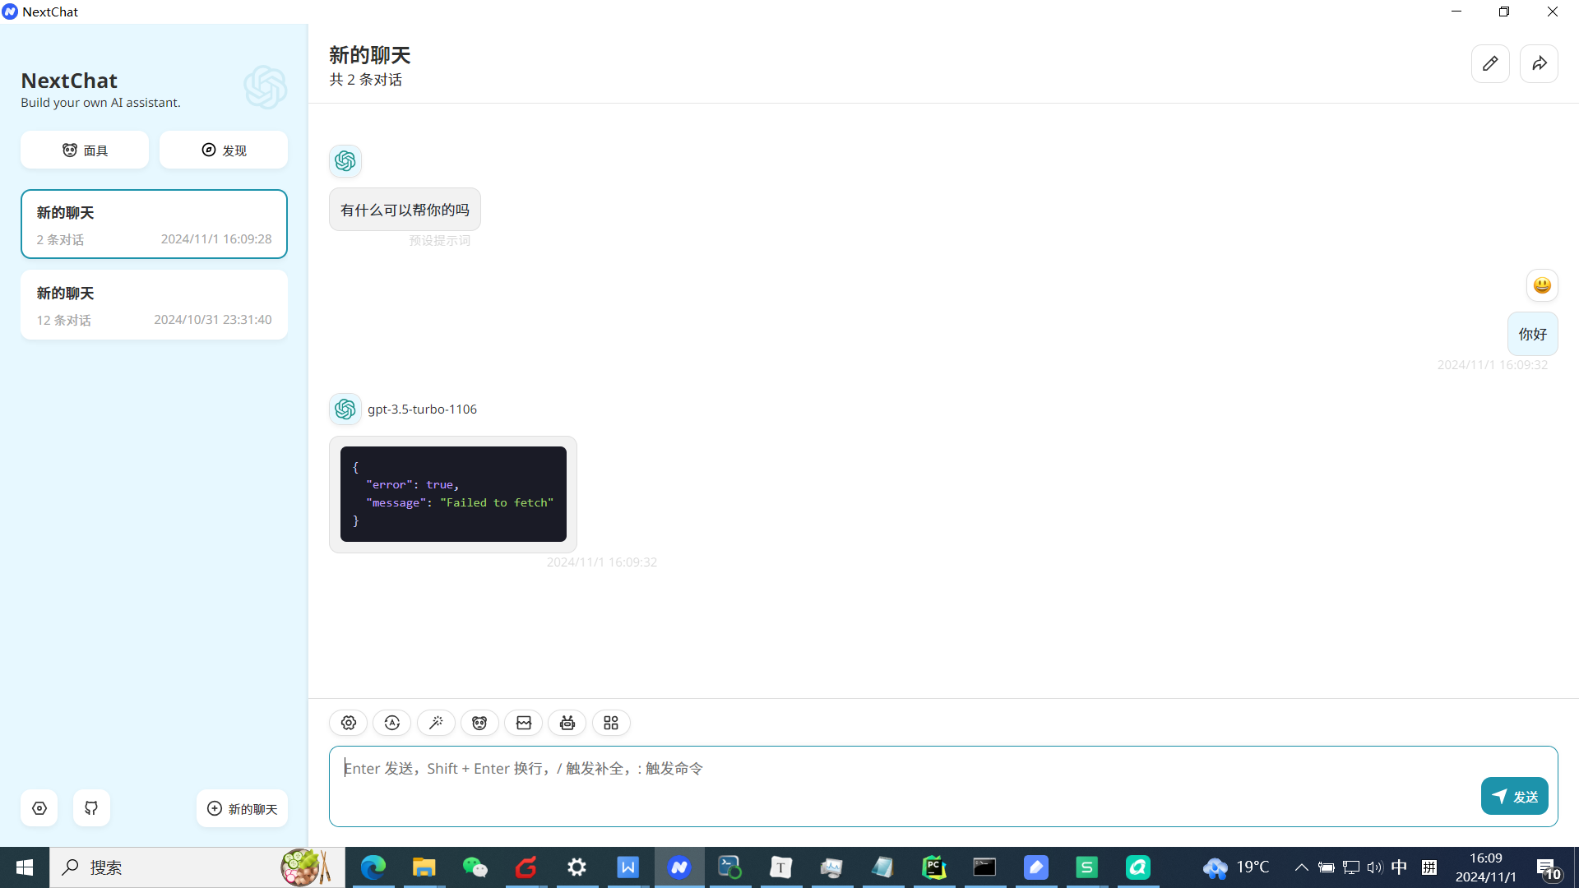Open GitHub link icon in sidebar
This screenshot has width=1579, height=888.
point(91,808)
